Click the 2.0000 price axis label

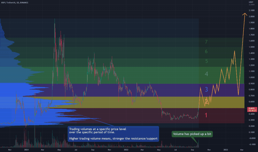click(x=252, y=17)
